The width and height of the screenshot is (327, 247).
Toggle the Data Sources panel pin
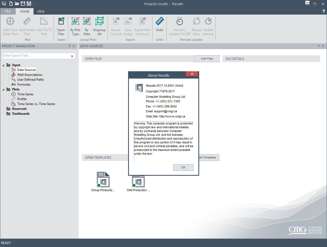point(319,46)
